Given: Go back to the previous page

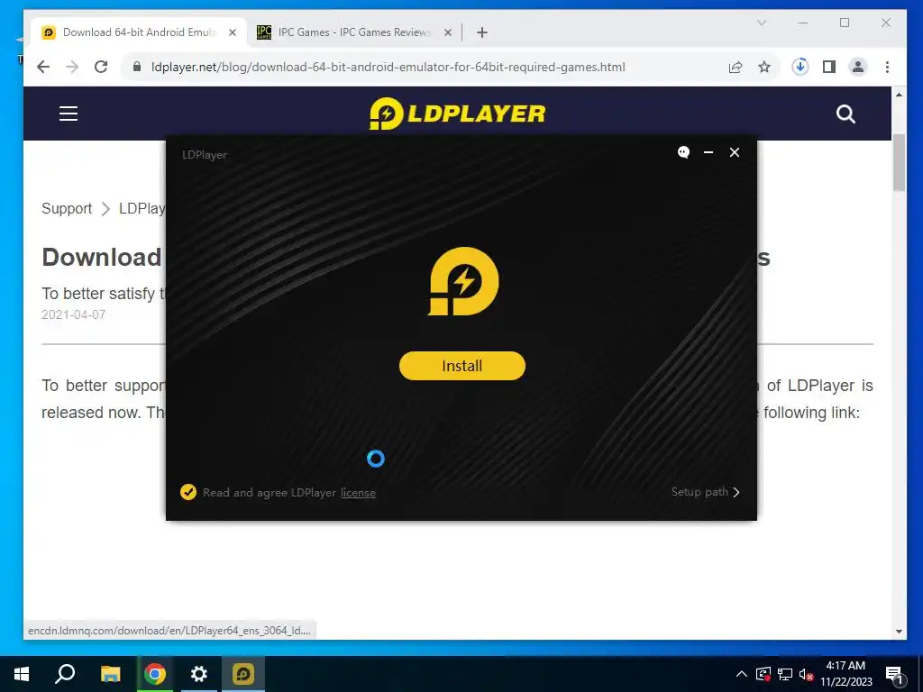Looking at the screenshot, I should (x=43, y=67).
